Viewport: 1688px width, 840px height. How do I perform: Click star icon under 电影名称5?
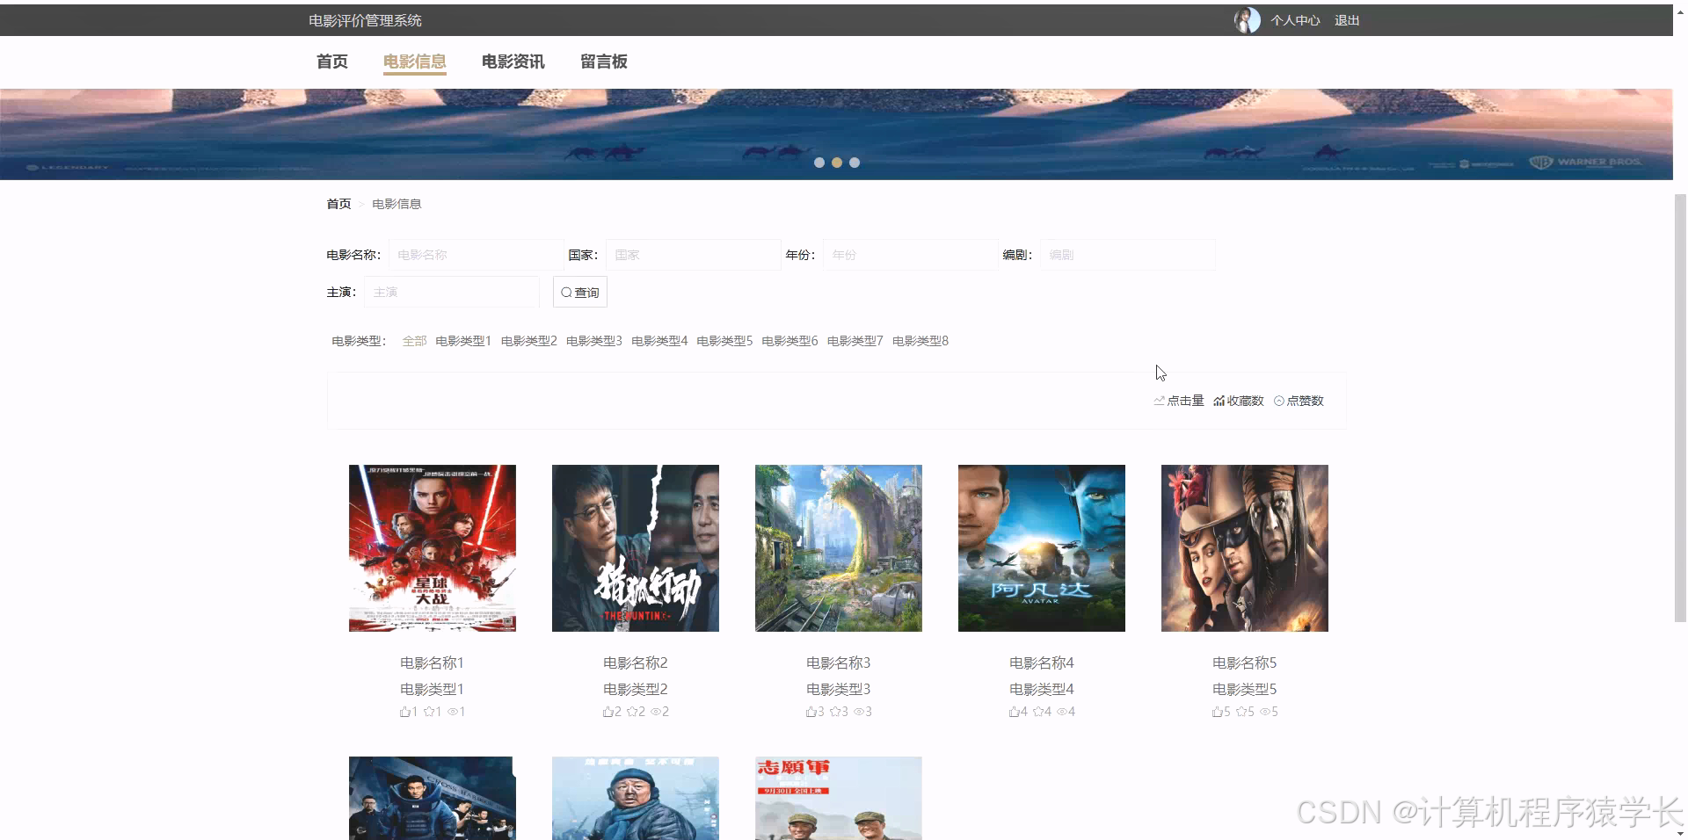coord(1241,712)
